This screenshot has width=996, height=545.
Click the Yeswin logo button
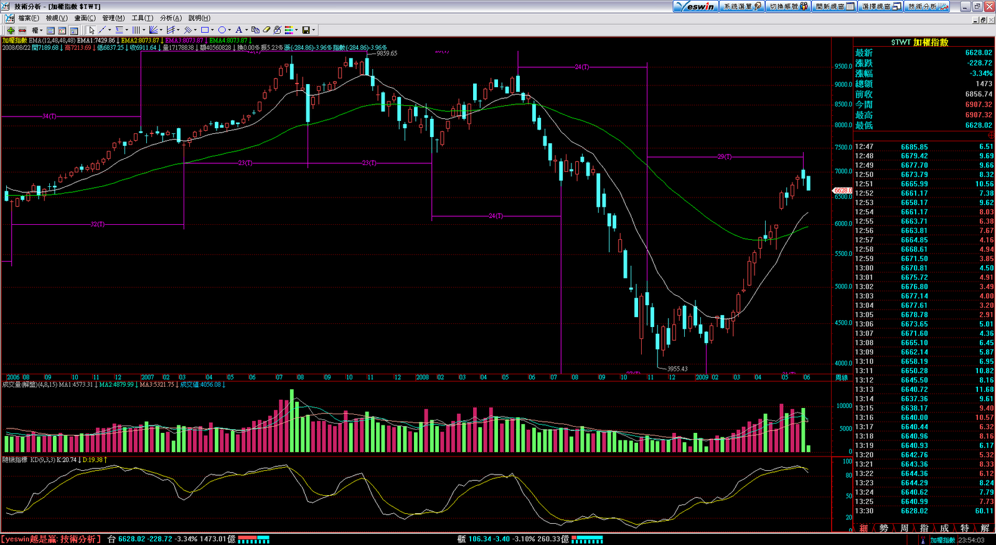pyautogui.click(x=696, y=6)
